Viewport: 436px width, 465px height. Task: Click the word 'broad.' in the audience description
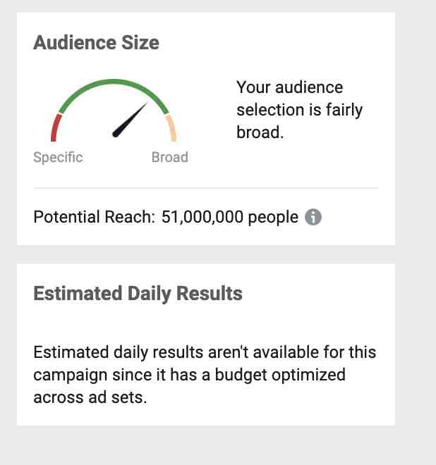point(260,132)
